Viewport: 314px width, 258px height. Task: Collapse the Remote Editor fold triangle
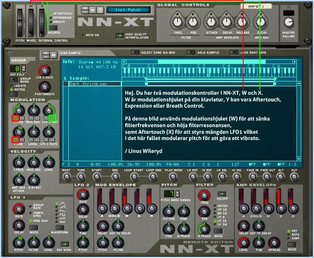point(9,52)
